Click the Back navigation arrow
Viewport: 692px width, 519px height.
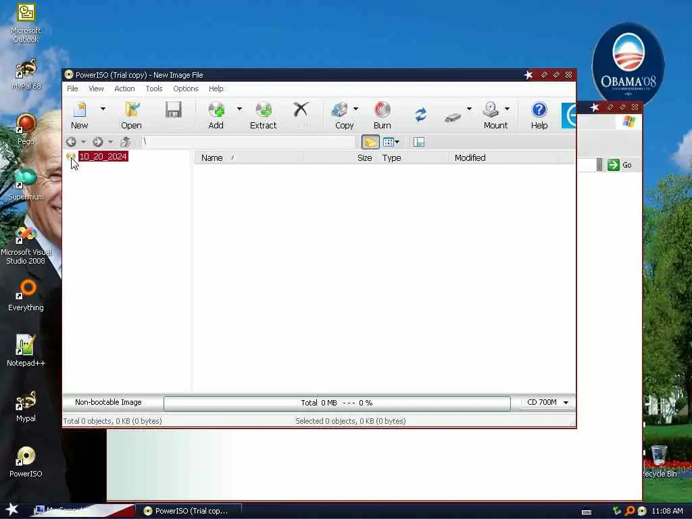coord(71,142)
